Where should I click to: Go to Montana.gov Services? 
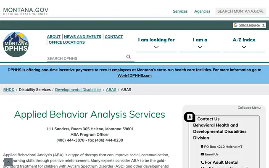click(180, 11)
